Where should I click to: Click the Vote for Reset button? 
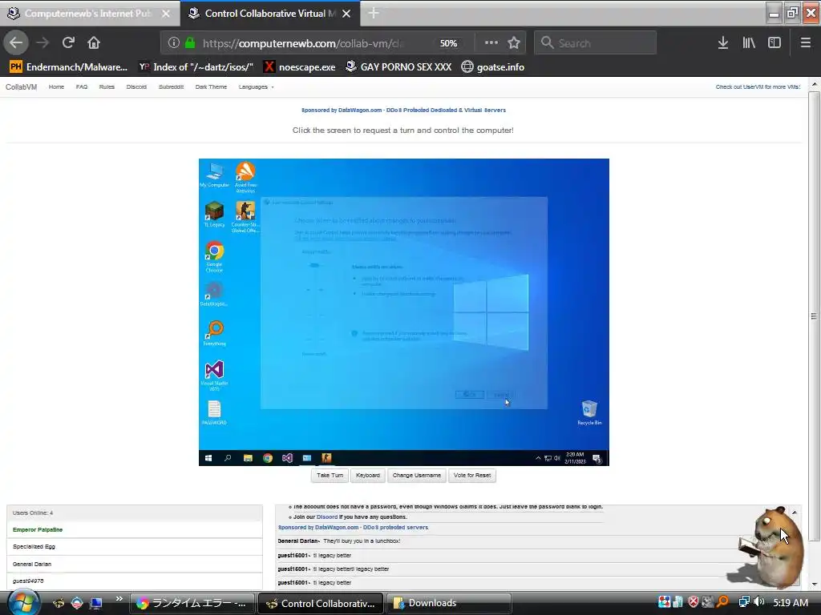[x=472, y=476]
